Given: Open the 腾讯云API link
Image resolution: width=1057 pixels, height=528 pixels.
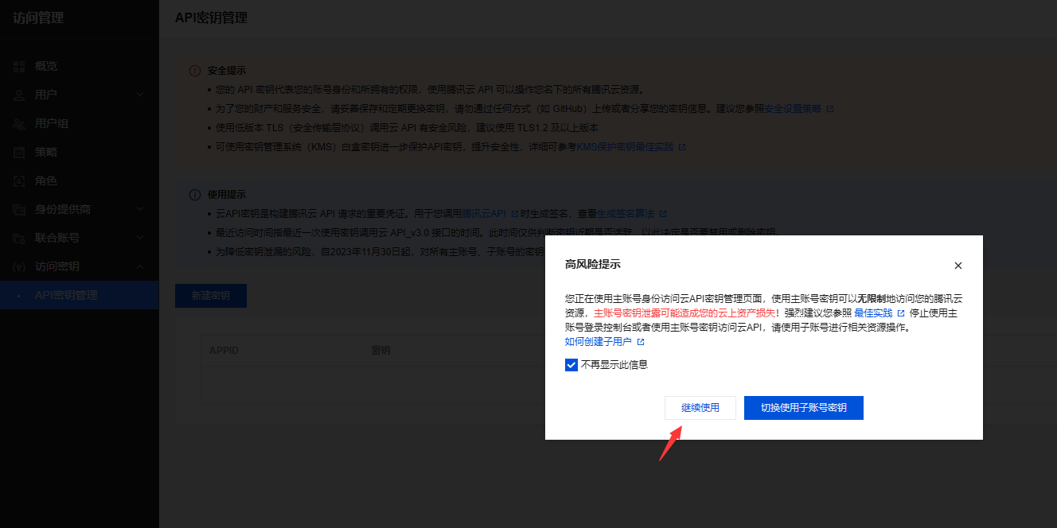Looking at the screenshot, I should coord(484,214).
